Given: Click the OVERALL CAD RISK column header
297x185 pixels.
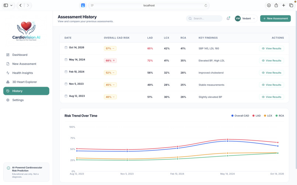Looking at the screenshot, I should tap(117, 38).
